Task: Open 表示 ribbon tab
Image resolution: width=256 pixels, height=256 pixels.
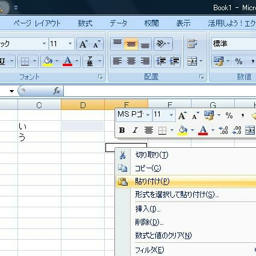Action: pos(183,23)
